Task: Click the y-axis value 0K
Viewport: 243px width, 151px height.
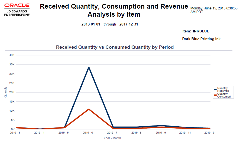Action: (x=13, y=129)
